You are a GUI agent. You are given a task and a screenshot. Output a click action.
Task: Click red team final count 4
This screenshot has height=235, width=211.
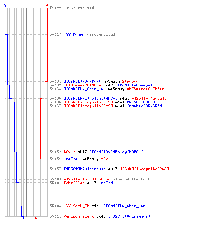point(36,218)
